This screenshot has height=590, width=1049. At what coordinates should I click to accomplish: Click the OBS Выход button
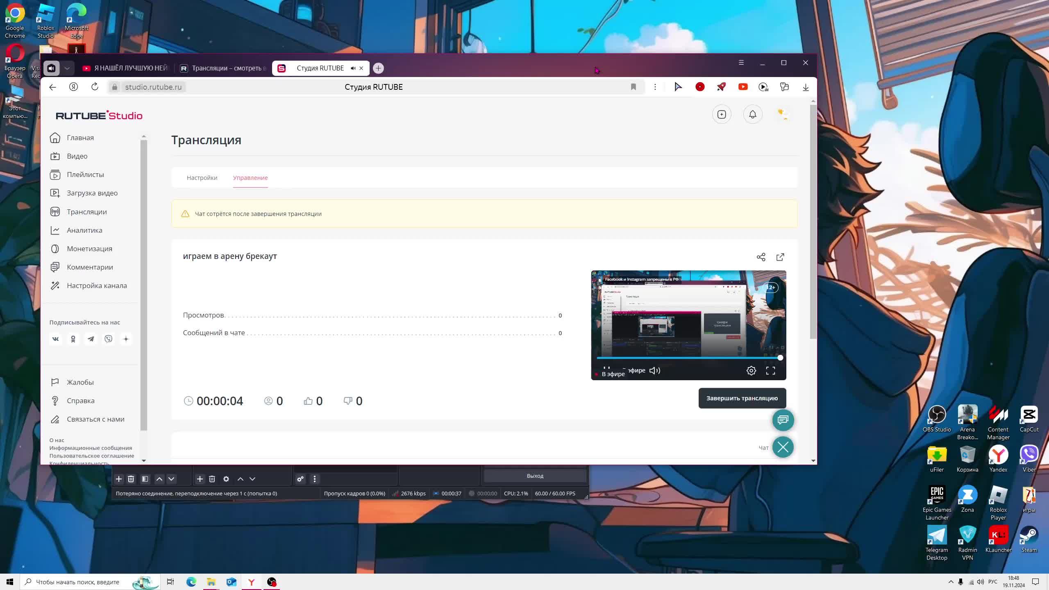[535, 476]
